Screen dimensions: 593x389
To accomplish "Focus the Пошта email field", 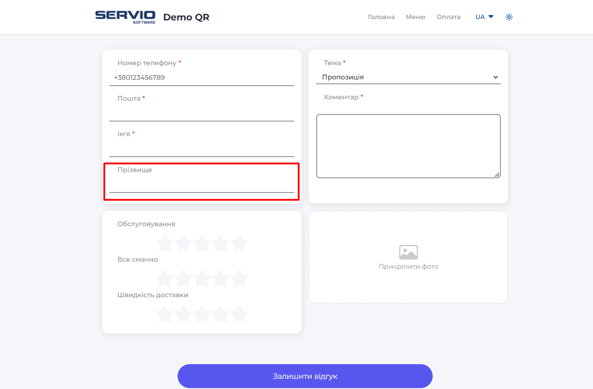I will click(202, 113).
